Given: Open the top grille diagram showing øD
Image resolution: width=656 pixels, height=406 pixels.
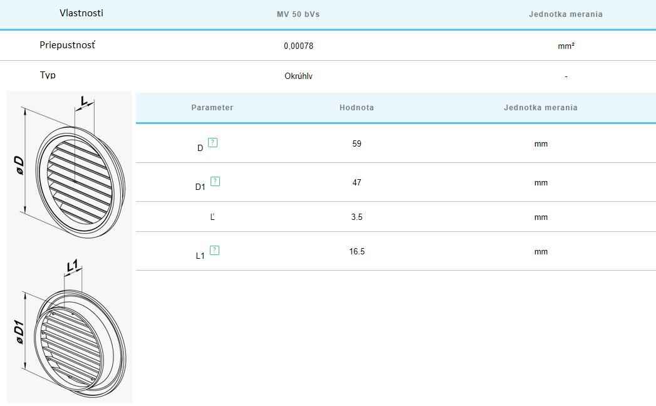Looking at the screenshot, I should pyautogui.click(x=70, y=165).
